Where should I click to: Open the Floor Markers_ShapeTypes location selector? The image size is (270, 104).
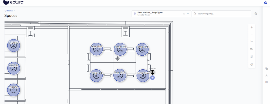(161, 14)
